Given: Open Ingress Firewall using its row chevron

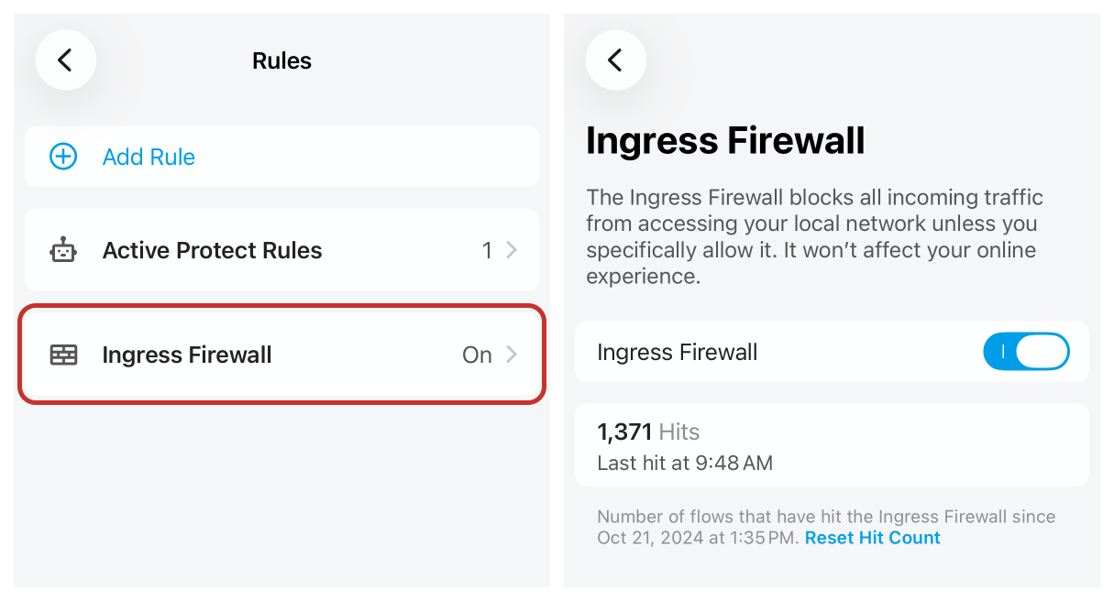Looking at the screenshot, I should click(512, 355).
